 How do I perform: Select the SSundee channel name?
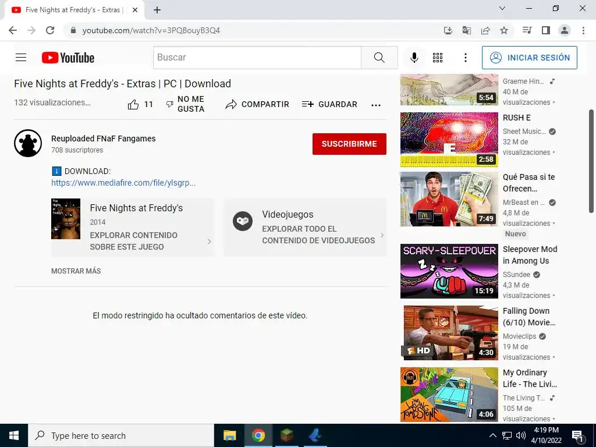pos(516,275)
